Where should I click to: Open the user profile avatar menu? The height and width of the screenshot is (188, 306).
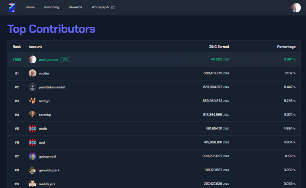click(296, 8)
